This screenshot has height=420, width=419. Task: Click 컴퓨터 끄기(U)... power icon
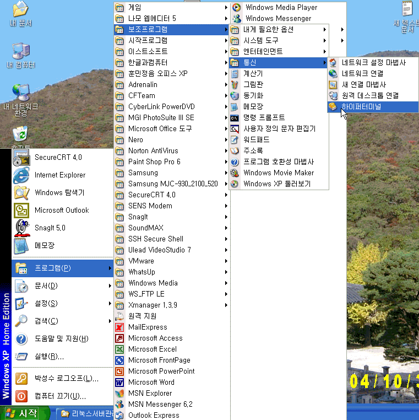[21, 396]
